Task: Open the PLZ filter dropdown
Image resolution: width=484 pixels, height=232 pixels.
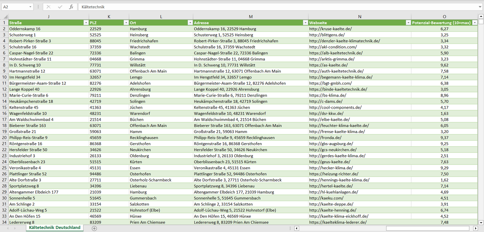Action: tap(126, 23)
